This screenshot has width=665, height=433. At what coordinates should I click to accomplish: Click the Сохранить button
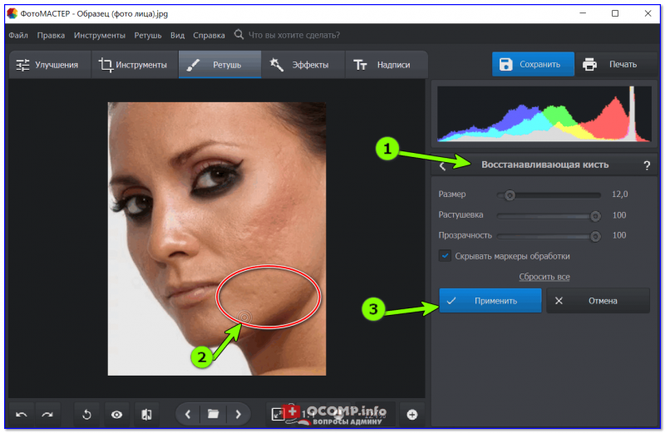coord(533,65)
